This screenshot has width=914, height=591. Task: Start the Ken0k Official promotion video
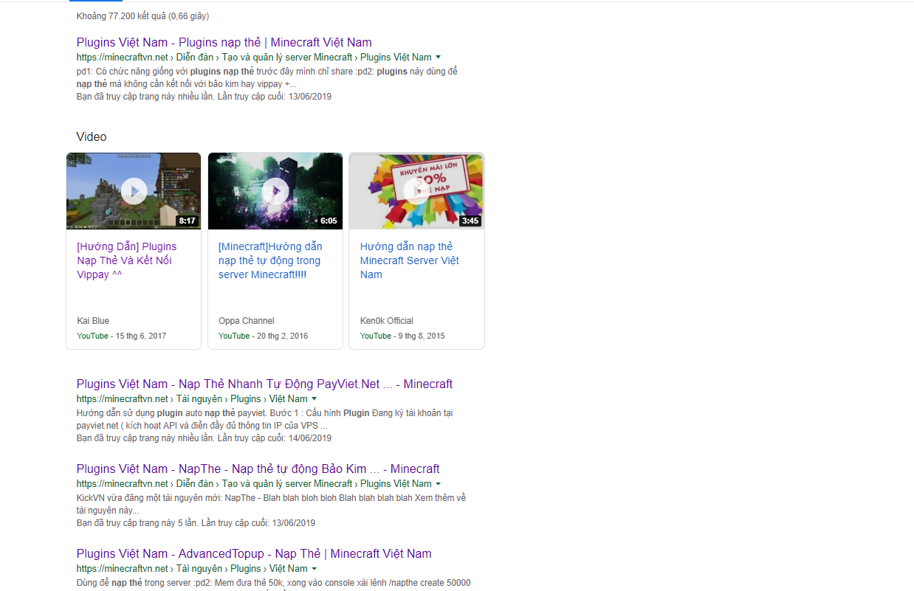tap(416, 191)
